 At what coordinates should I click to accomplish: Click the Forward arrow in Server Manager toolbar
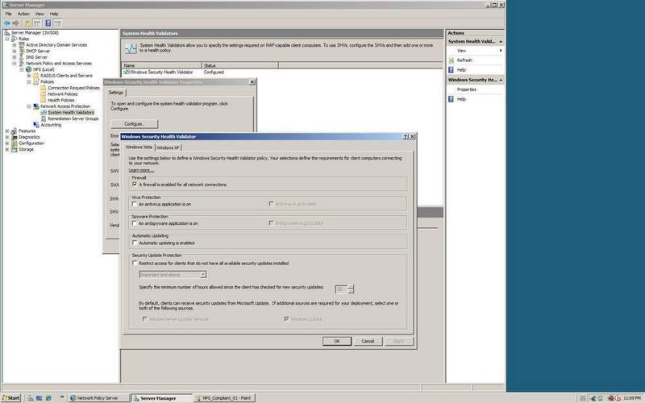click(15, 23)
